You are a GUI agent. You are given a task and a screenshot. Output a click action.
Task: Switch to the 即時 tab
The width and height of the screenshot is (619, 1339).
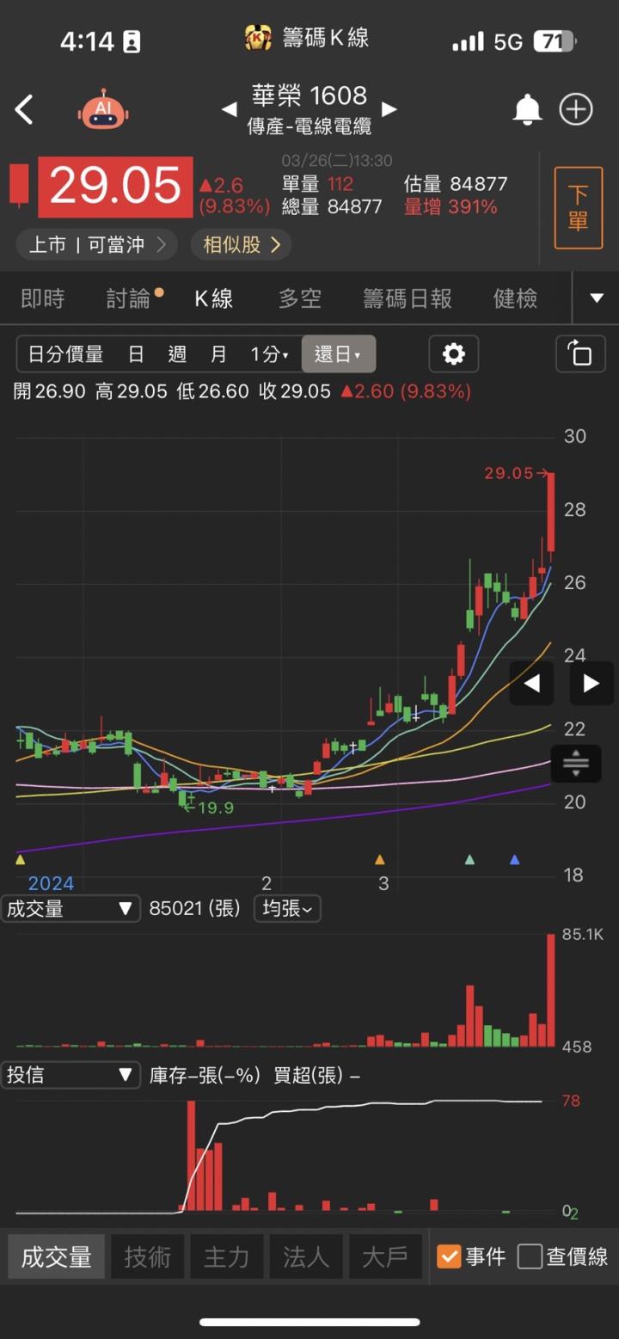pos(43,298)
